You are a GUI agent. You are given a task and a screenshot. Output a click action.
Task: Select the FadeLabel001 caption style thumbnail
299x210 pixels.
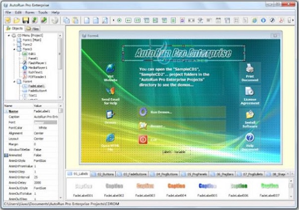pos(83,189)
